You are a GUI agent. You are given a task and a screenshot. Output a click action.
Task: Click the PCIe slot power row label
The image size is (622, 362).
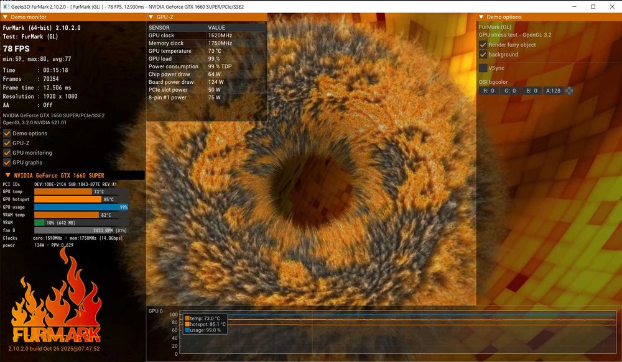(x=168, y=90)
